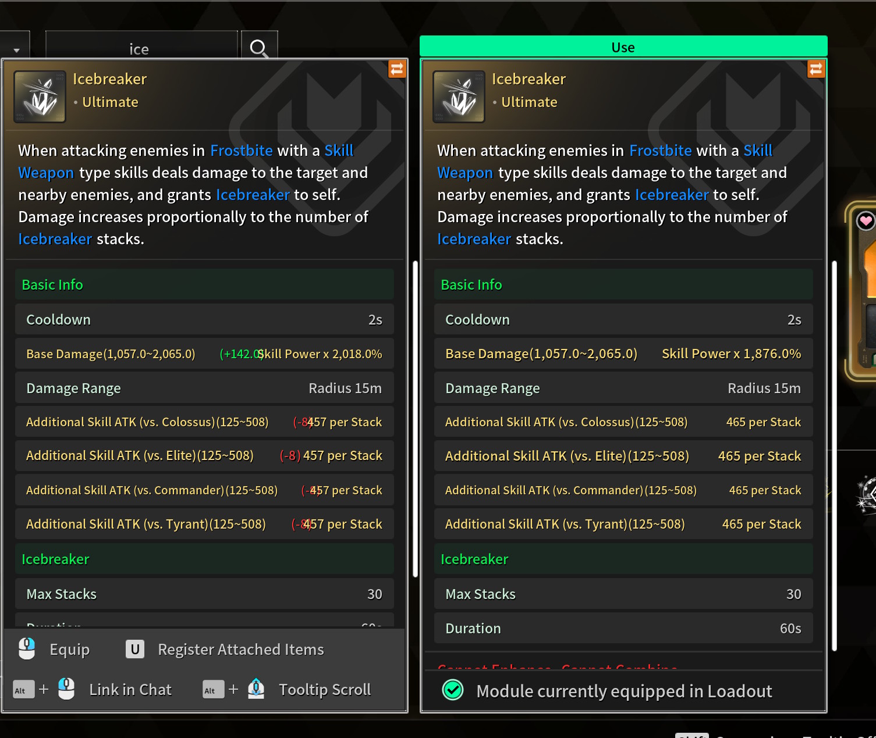Screen dimensions: 876x738
Task: Click left tooltip's Icebreaker link before "to self"
Action: (253, 195)
